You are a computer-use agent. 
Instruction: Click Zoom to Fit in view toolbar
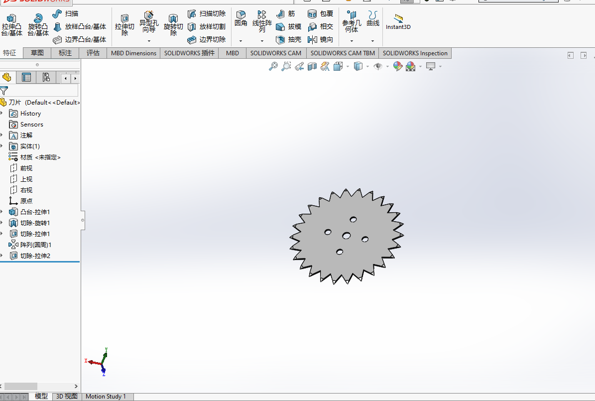(273, 66)
